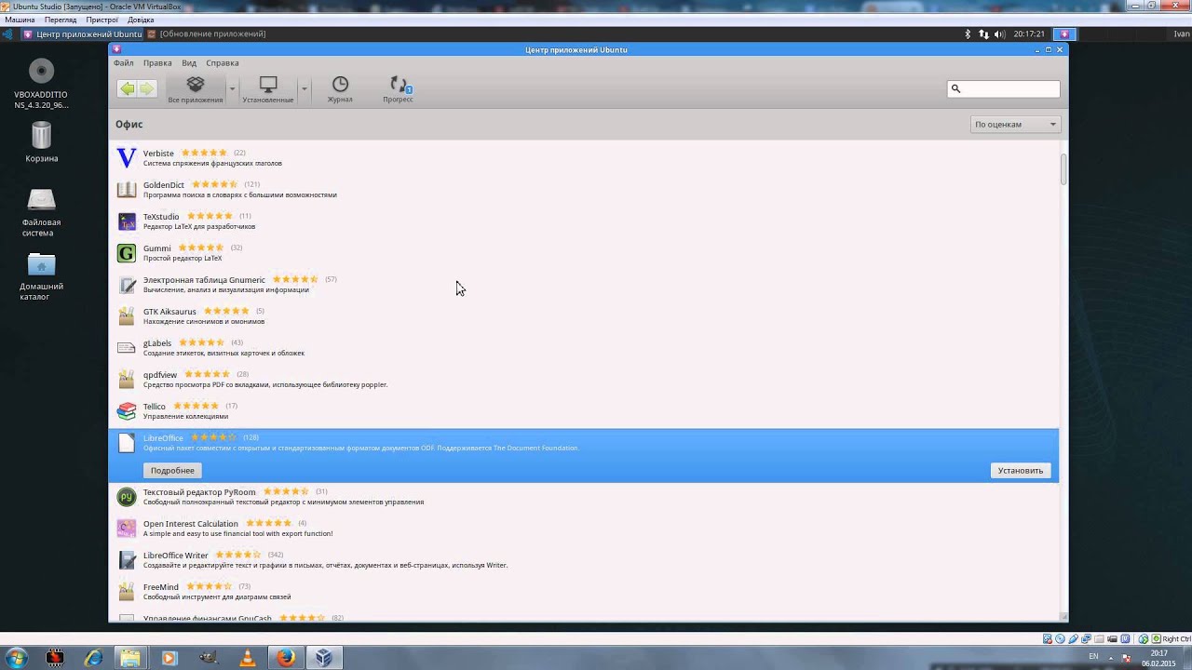Screen dimensions: 1192x670
Task: Select the FreeMind app icon
Action: click(x=127, y=592)
